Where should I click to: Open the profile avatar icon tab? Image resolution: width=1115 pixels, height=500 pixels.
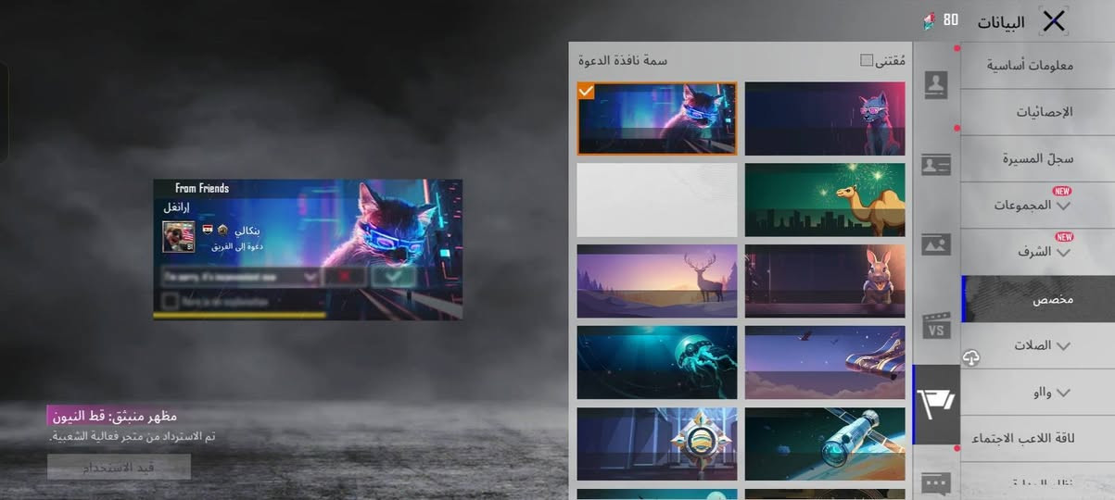pyautogui.click(x=936, y=85)
